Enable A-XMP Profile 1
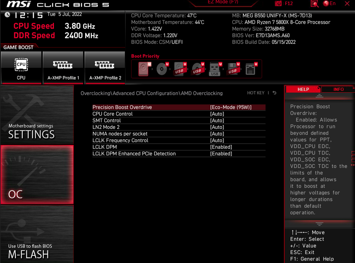This screenshot has width=355, height=263. coord(63,68)
